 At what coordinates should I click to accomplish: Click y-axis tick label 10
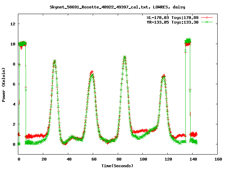point(13,44)
